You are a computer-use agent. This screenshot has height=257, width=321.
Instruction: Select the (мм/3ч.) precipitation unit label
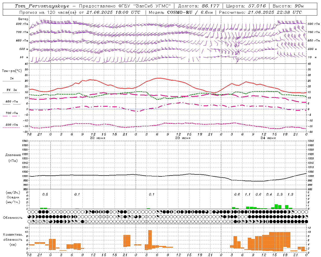13,192
